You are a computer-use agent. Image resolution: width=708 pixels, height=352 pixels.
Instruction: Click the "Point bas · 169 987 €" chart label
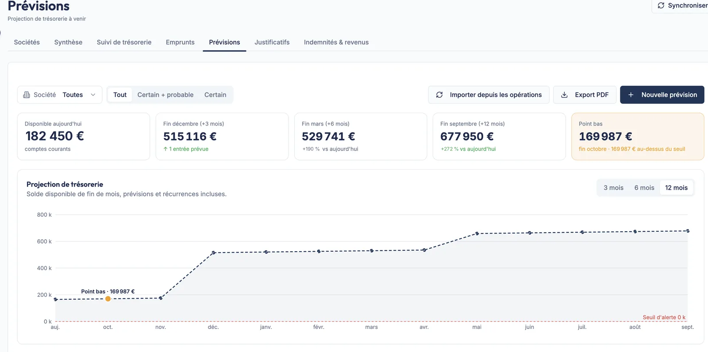pos(108,291)
